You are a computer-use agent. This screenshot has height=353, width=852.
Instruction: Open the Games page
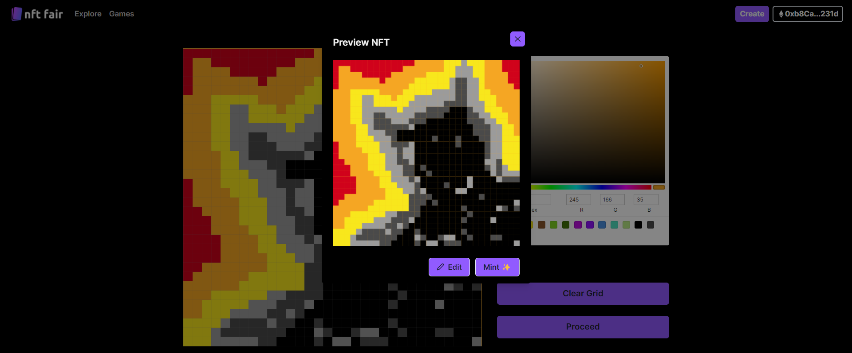click(x=122, y=14)
